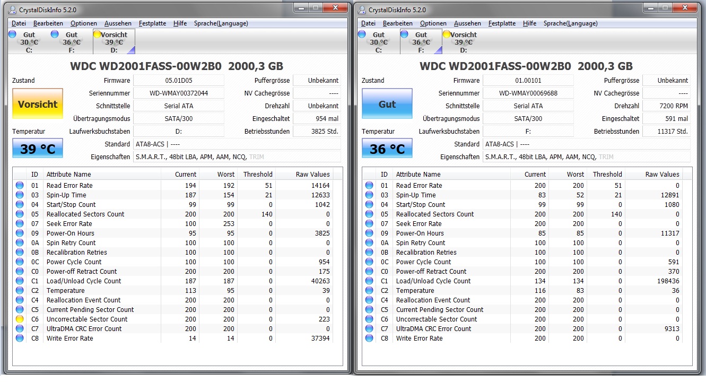Open Datei menu in left window
Image resolution: width=706 pixels, height=382 pixels.
[19, 23]
